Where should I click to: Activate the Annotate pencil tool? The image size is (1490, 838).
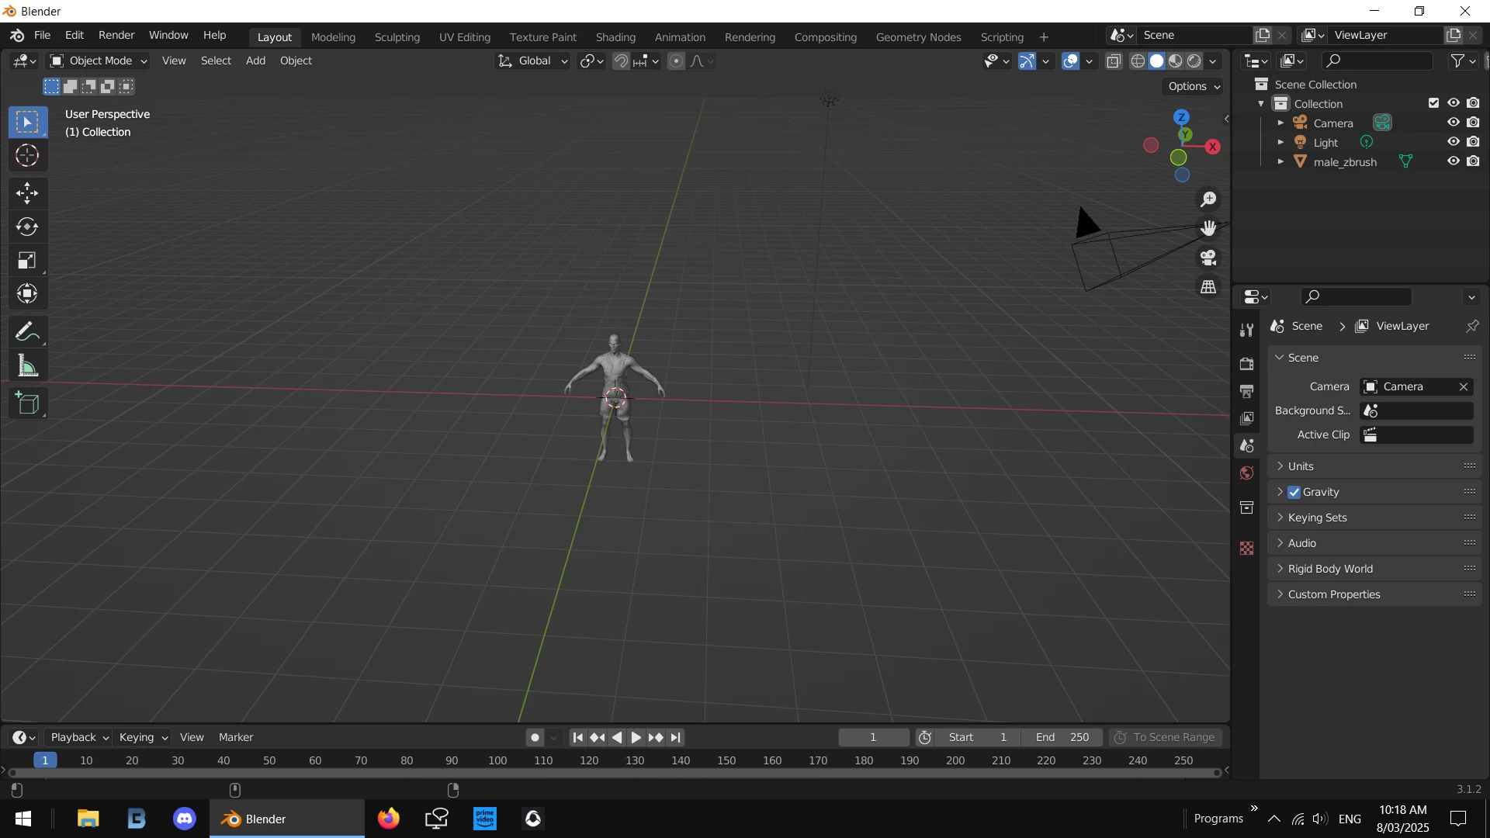tap(27, 332)
